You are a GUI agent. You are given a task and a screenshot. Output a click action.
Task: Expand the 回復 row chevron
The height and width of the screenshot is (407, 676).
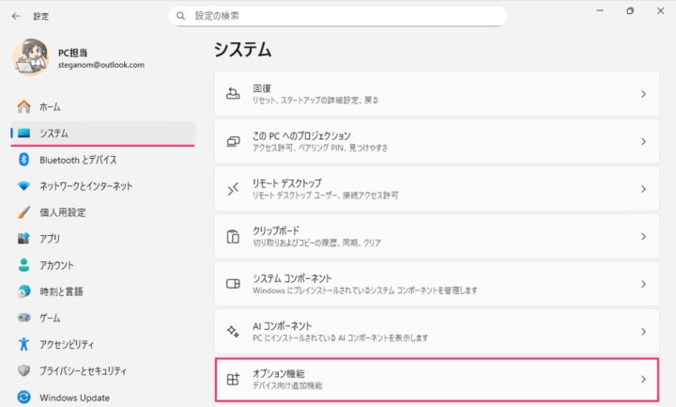643,94
